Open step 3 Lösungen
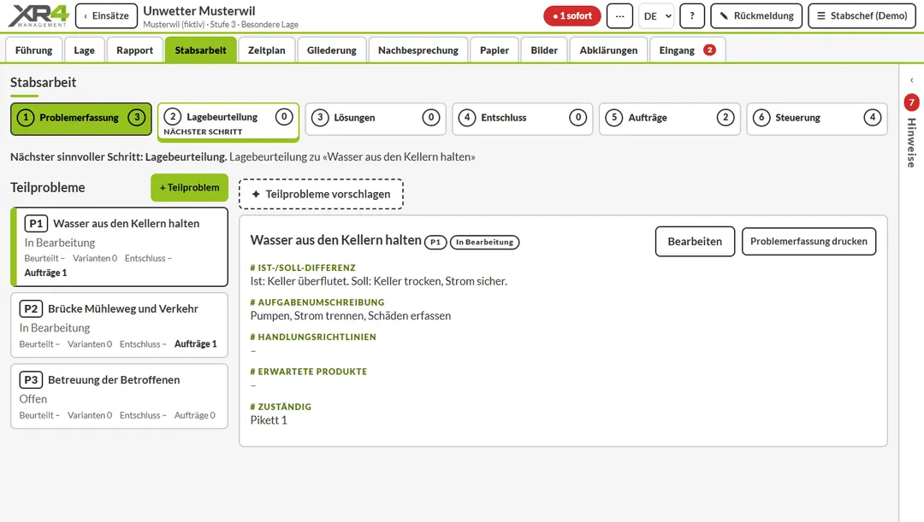924x522 pixels. 376,118
